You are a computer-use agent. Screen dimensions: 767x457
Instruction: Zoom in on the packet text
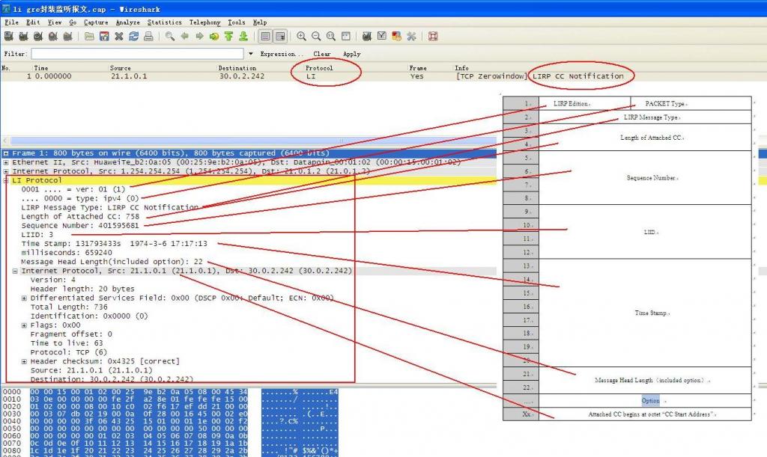click(301, 36)
